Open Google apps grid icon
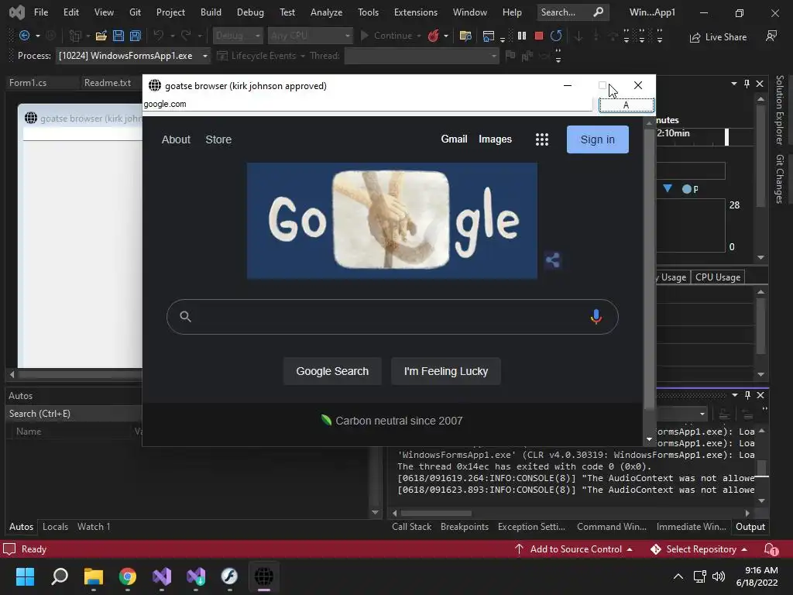Image resolution: width=793 pixels, height=595 pixels. tap(541, 139)
